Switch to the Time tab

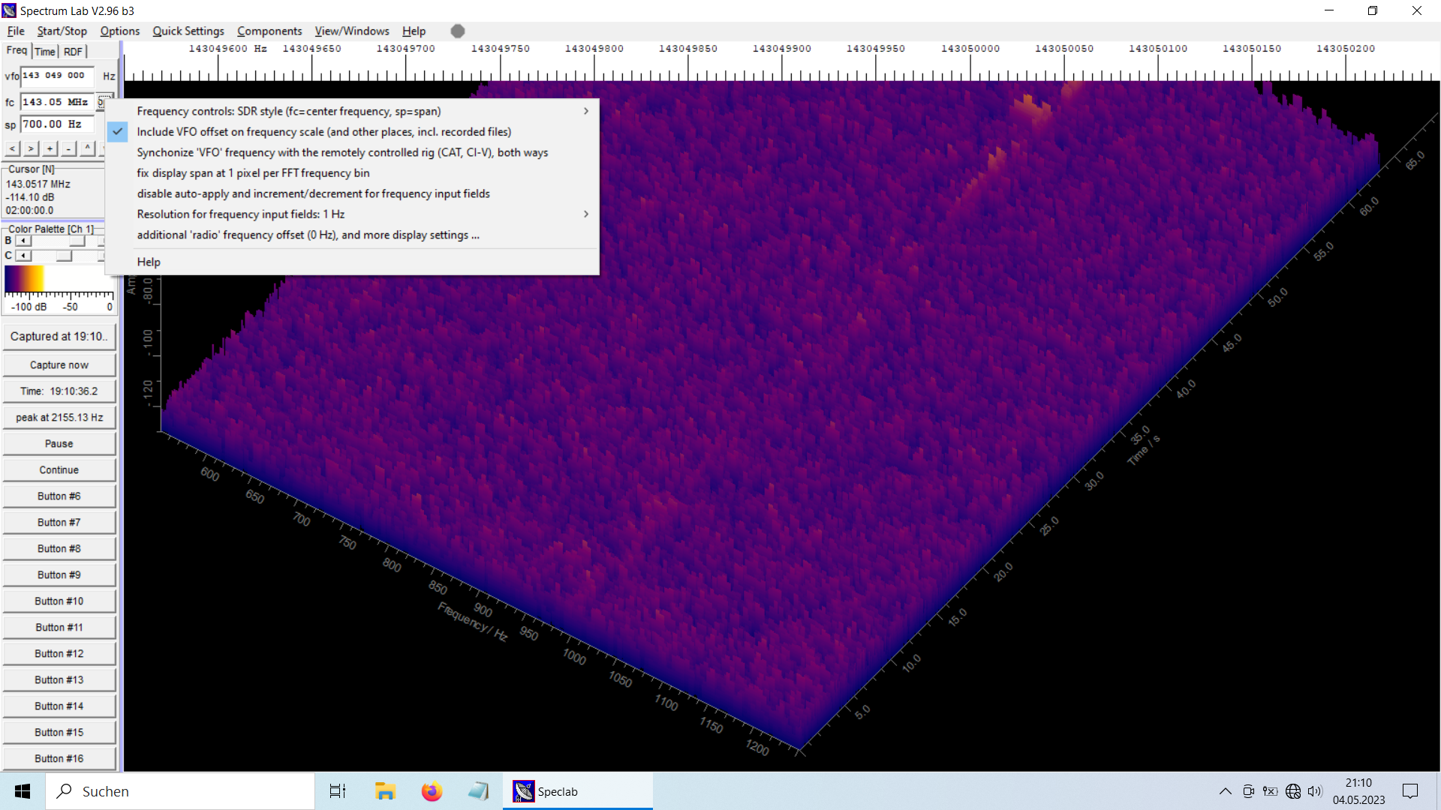click(x=45, y=52)
